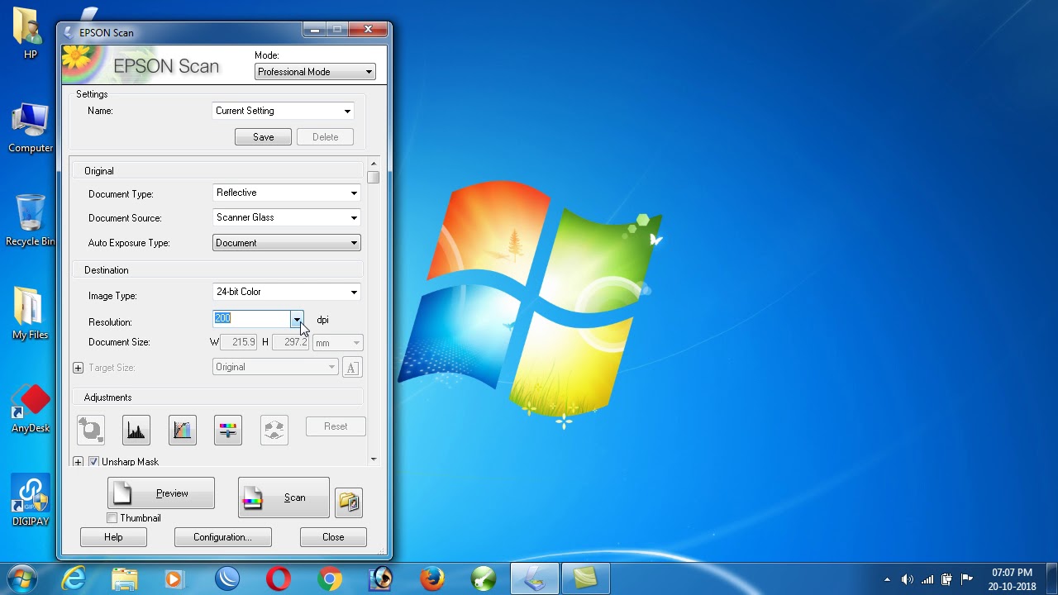1058x595 pixels.
Task: Click the Resolution value field
Action: point(251,319)
